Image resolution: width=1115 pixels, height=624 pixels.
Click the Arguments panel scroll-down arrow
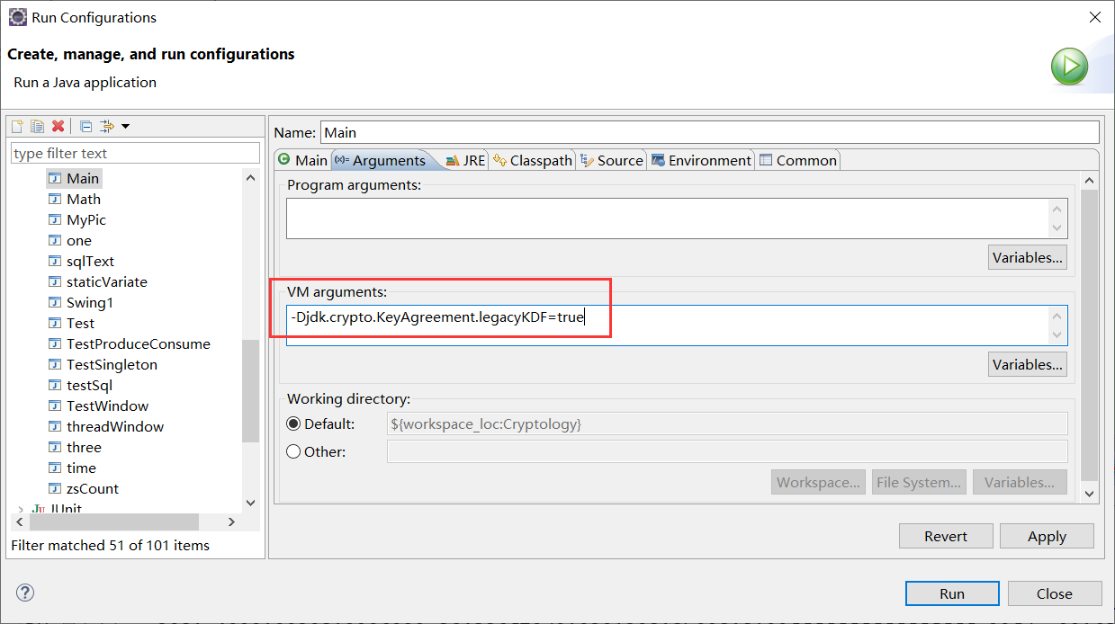1090,493
